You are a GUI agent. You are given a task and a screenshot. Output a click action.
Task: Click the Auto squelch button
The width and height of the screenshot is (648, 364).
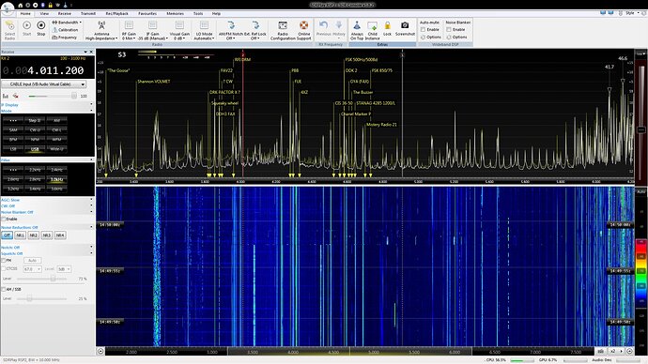[x=32, y=261]
